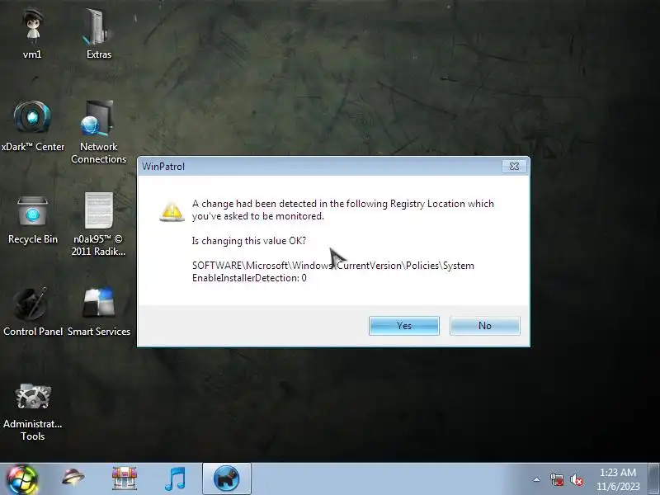Open the Windows Start orb
660x495 pixels.
[22, 479]
